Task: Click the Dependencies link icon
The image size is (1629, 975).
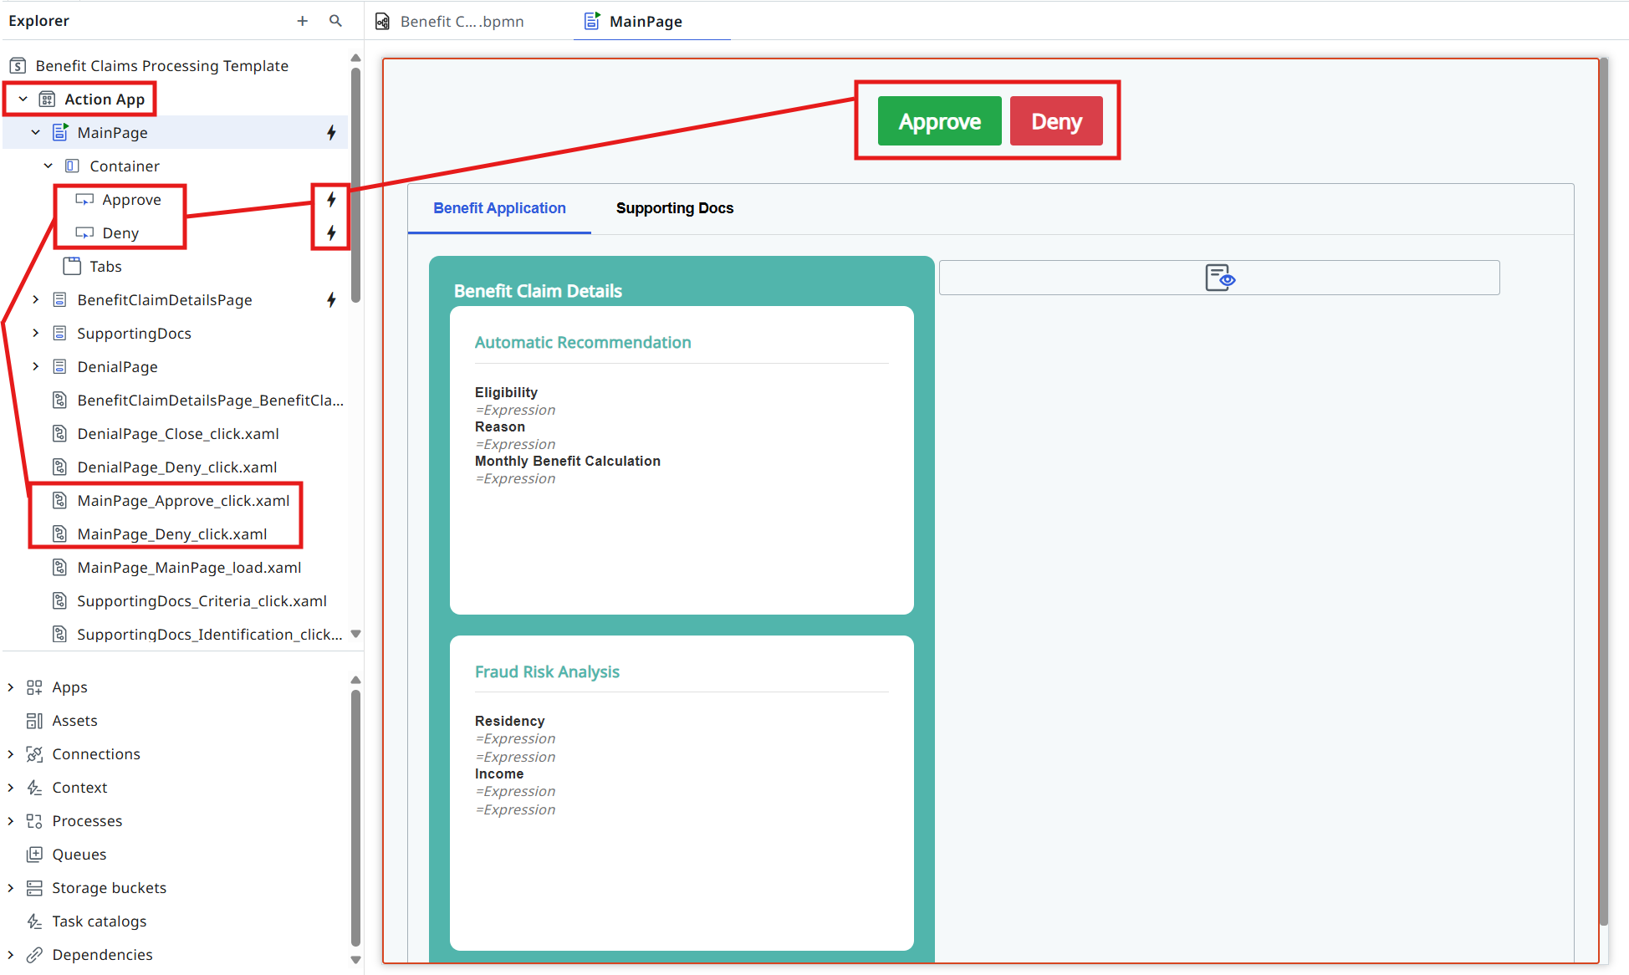Action: point(34,955)
